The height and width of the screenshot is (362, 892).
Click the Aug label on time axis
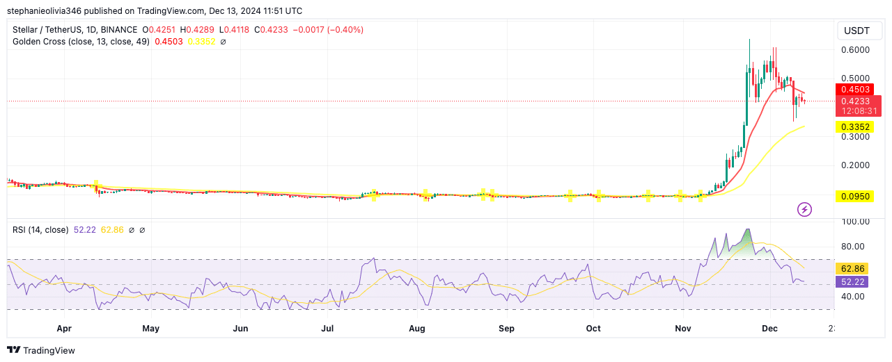coord(417,328)
